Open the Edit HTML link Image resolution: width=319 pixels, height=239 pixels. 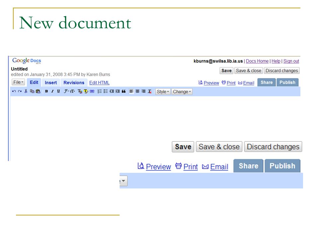tap(99, 83)
